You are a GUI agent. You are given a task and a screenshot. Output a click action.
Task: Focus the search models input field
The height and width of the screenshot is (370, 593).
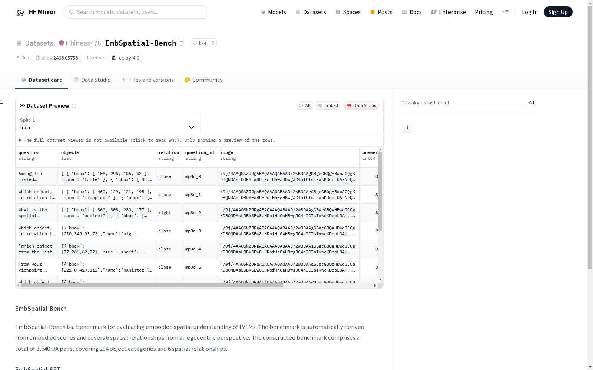[x=136, y=12]
